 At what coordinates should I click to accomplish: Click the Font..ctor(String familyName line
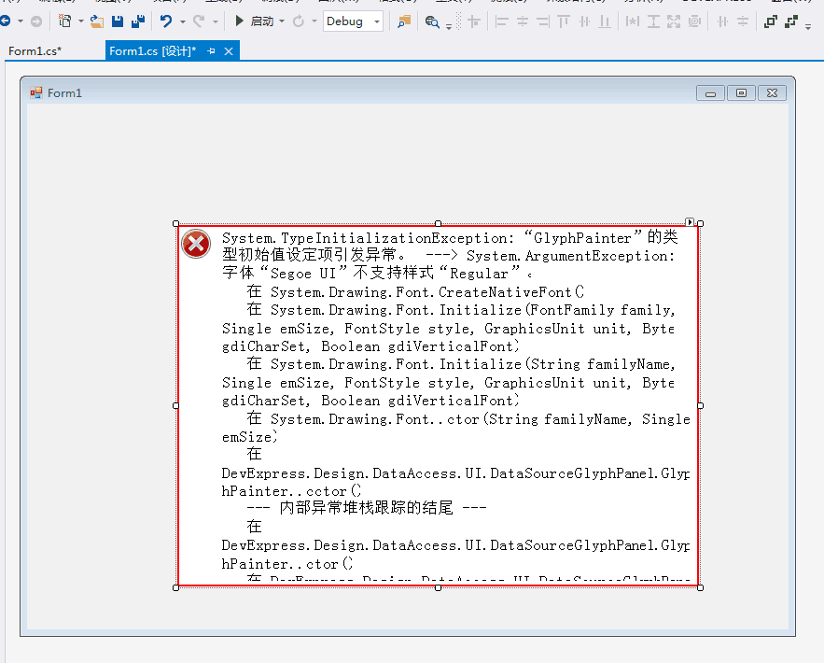[x=468, y=419]
